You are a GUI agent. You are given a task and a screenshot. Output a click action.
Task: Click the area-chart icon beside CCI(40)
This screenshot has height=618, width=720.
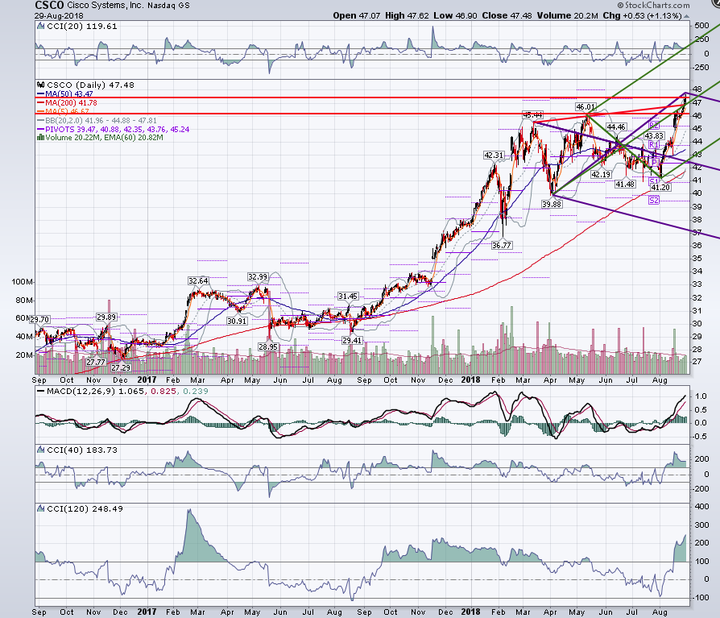(x=40, y=450)
